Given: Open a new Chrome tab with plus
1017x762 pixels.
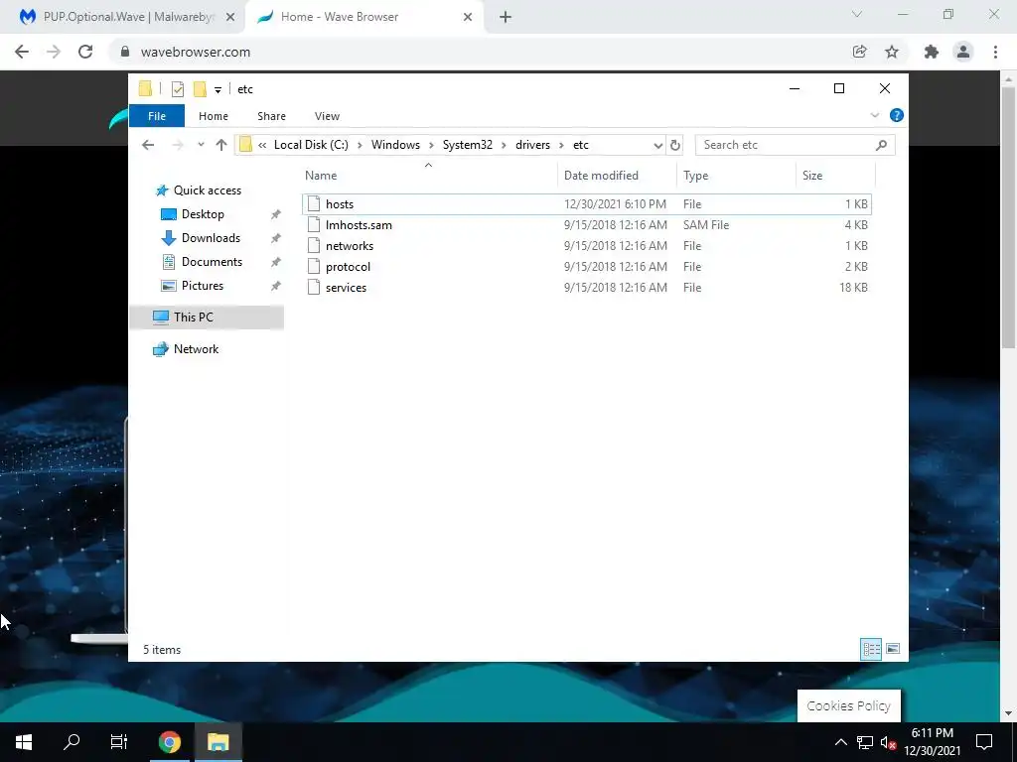Looking at the screenshot, I should (x=506, y=17).
